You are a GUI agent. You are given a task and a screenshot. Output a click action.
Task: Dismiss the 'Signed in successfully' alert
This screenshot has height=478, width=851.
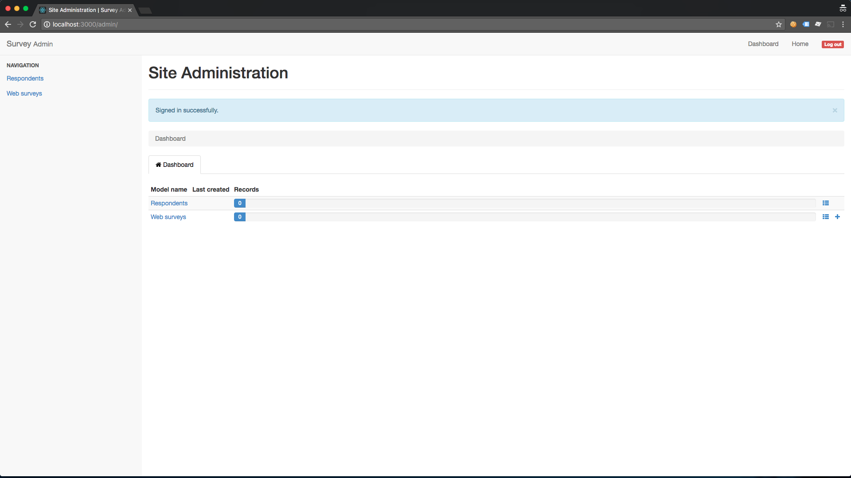(835, 110)
